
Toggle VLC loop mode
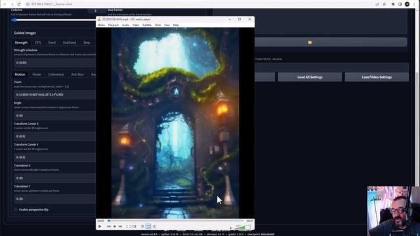(x=148, y=226)
